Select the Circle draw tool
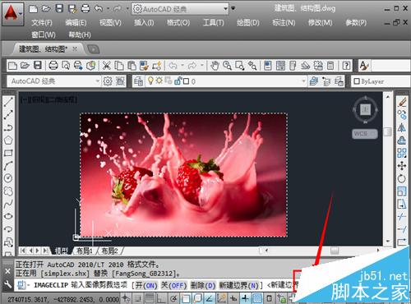The height and width of the screenshot is (304, 411). point(8,178)
